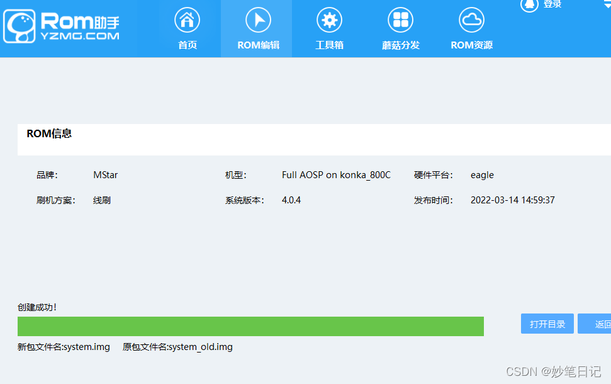The width and height of the screenshot is (611, 384).
Task: Click the YZMG.COM text in the logo
Action: (x=80, y=36)
